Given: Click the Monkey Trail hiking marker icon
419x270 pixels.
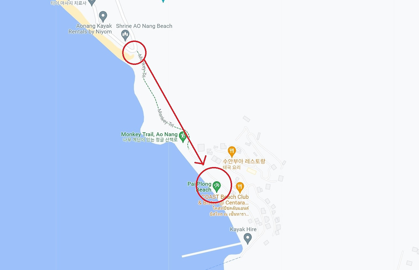Looking at the screenshot, I should click(183, 136).
